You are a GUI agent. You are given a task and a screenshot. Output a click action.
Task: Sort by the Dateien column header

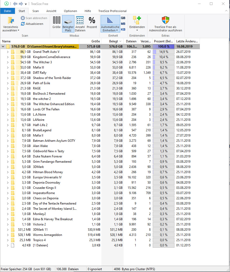point(131,41)
